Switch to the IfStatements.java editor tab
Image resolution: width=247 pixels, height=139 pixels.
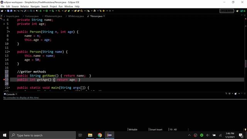[x=52, y=16]
